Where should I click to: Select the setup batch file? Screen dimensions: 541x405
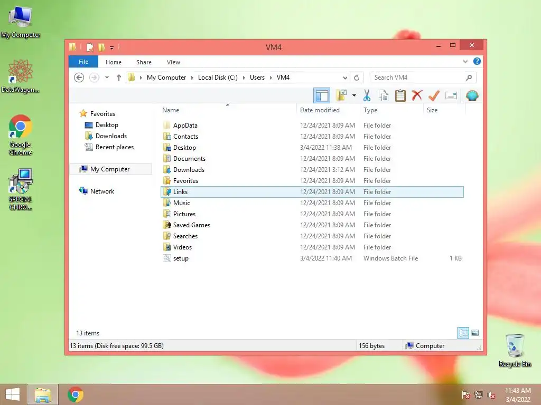[x=181, y=258]
